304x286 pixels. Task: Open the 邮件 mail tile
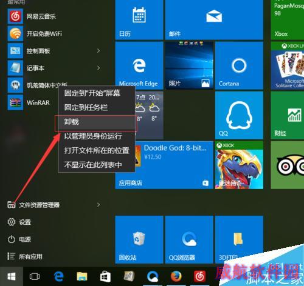(x=214, y=20)
